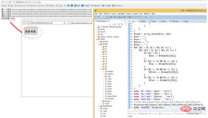The image size is (208, 118).
Task: Open the Refactor menu
Action: [x=106, y=14]
